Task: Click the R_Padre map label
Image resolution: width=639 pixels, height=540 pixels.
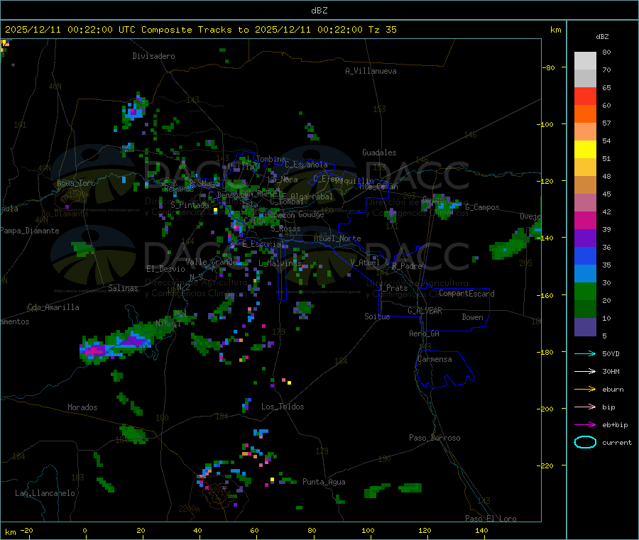Action: [407, 266]
